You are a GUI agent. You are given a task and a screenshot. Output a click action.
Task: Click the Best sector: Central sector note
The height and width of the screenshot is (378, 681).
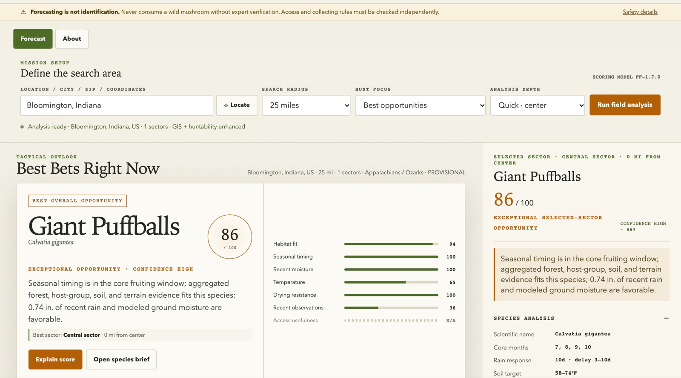(x=140, y=335)
